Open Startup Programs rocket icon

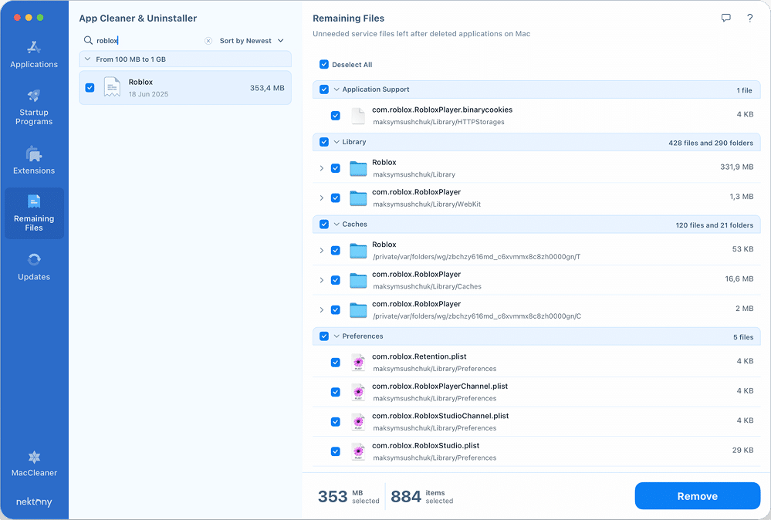(x=34, y=96)
